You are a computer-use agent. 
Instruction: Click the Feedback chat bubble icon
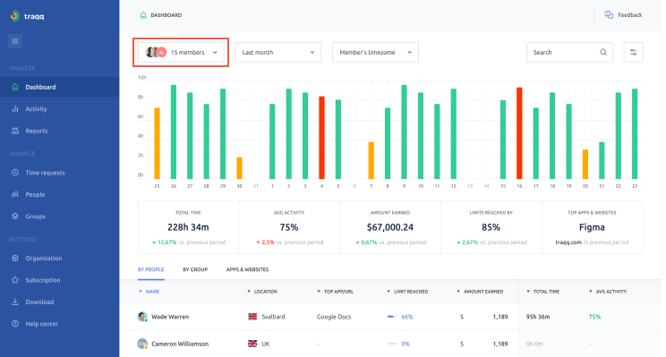pos(609,15)
